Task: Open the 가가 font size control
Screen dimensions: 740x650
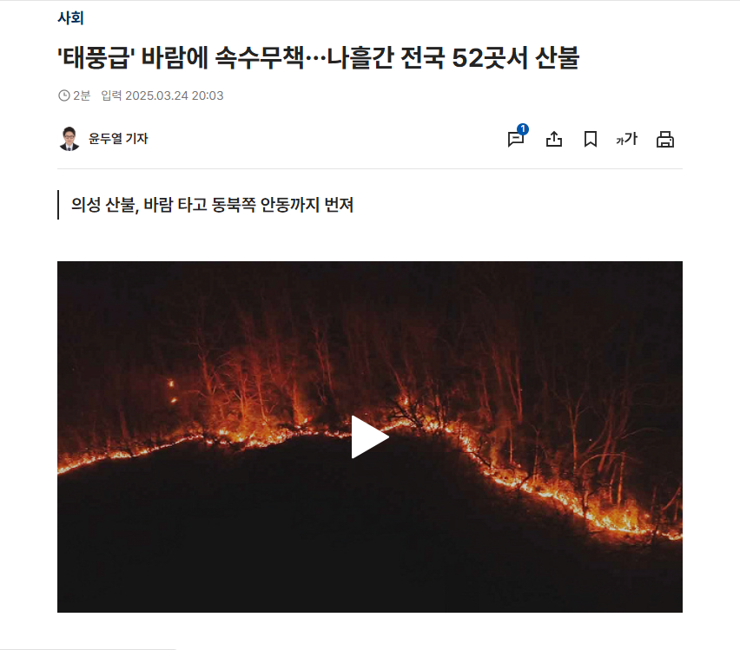Action: click(627, 139)
